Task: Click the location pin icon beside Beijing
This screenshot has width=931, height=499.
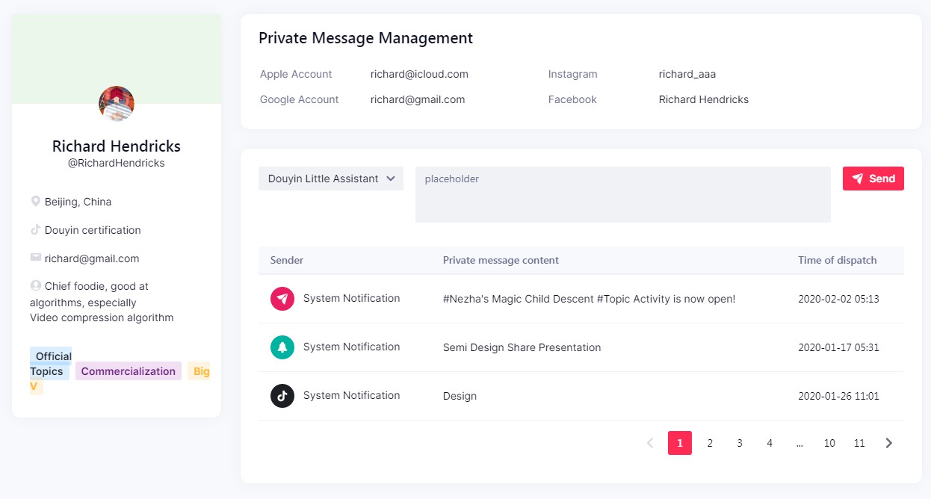Action: (35, 202)
